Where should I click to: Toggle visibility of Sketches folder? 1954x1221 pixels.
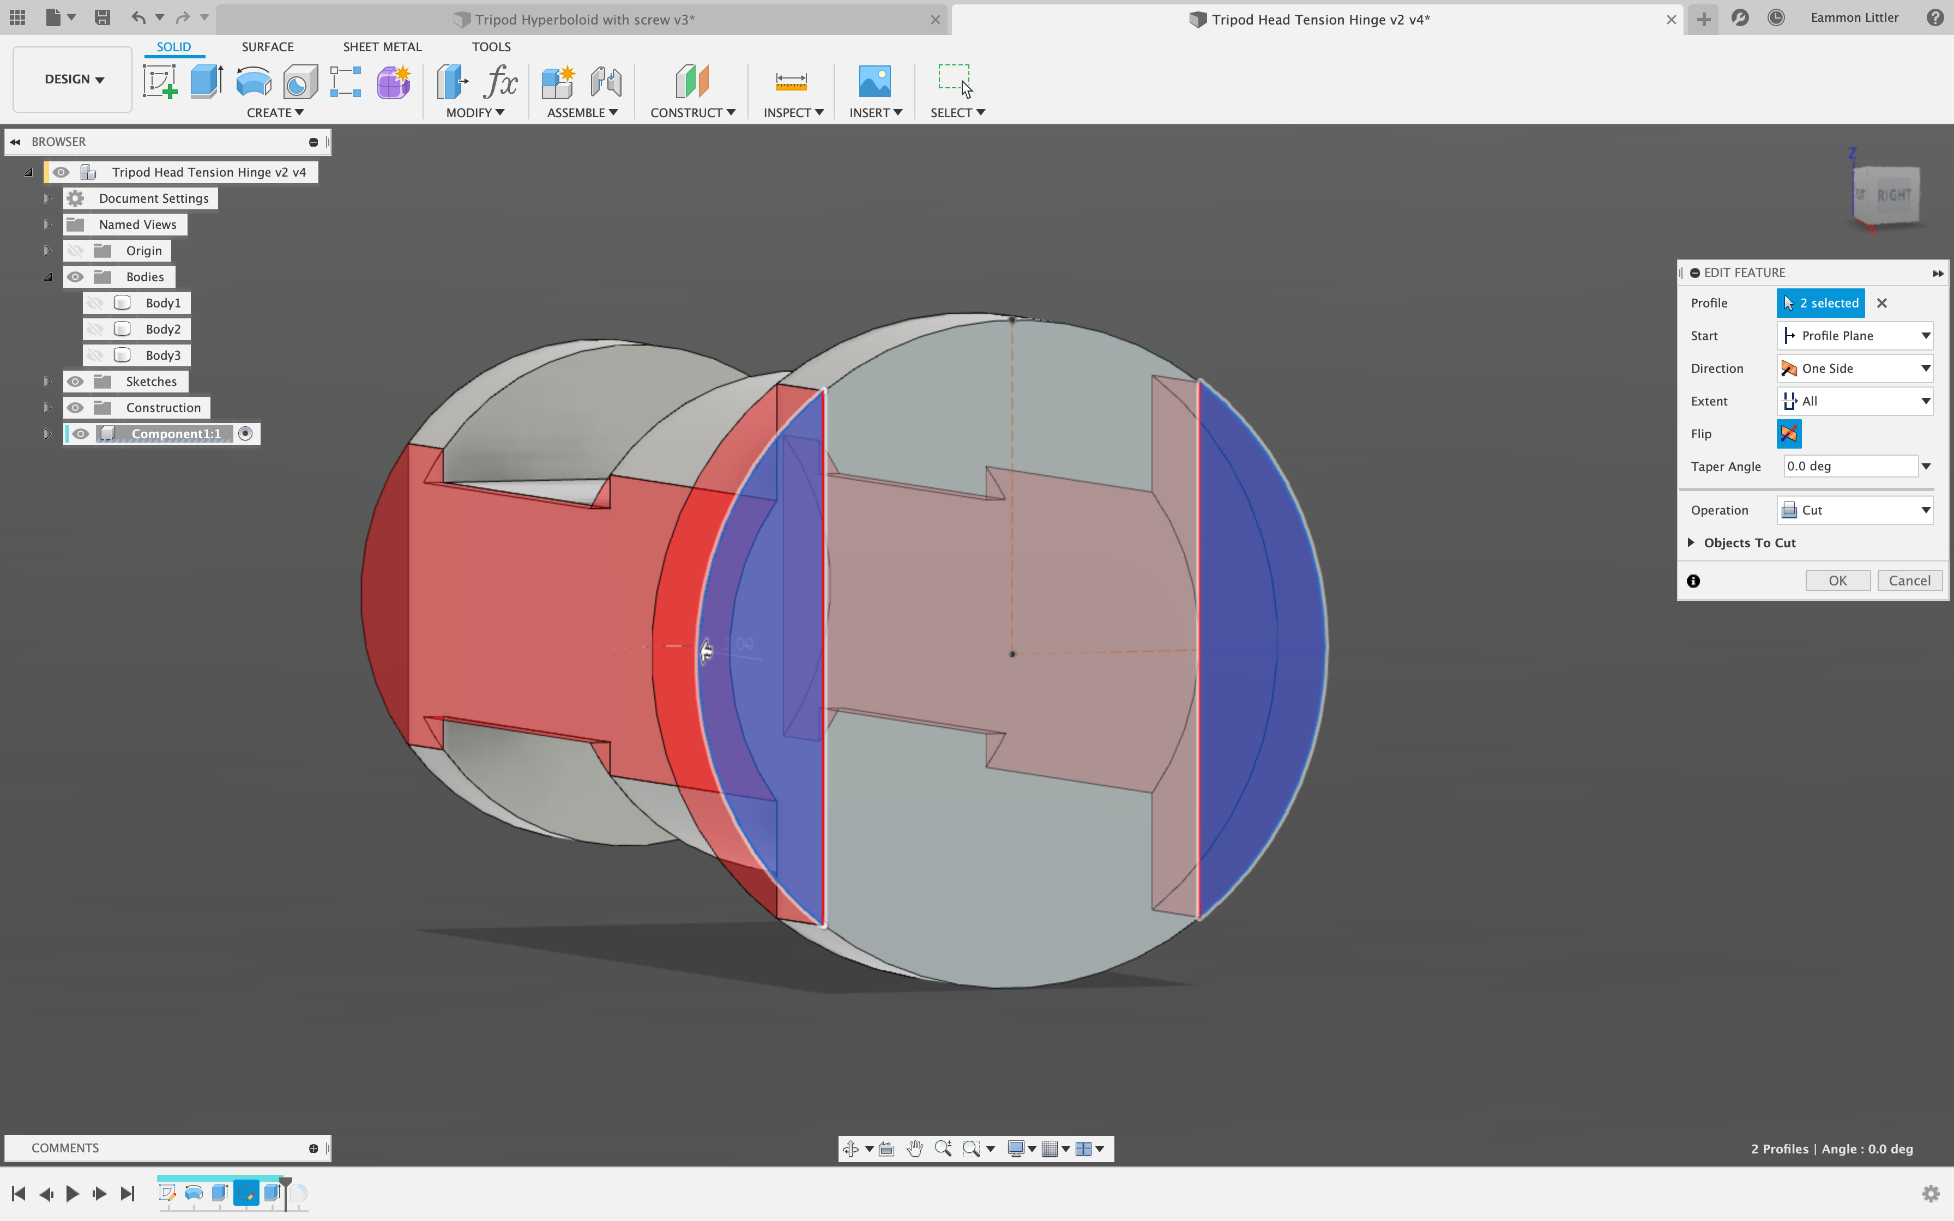(x=76, y=380)
